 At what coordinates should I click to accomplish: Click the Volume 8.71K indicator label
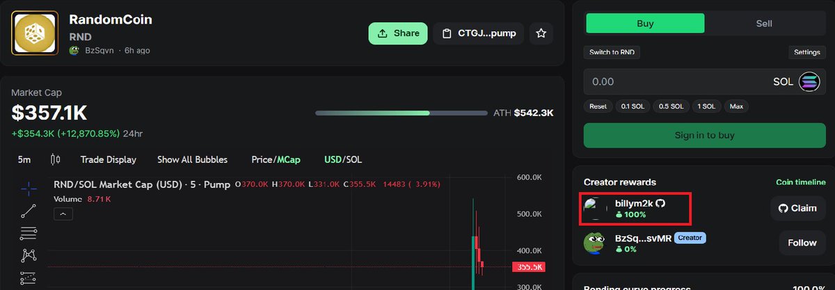click(x=81, y=199)
